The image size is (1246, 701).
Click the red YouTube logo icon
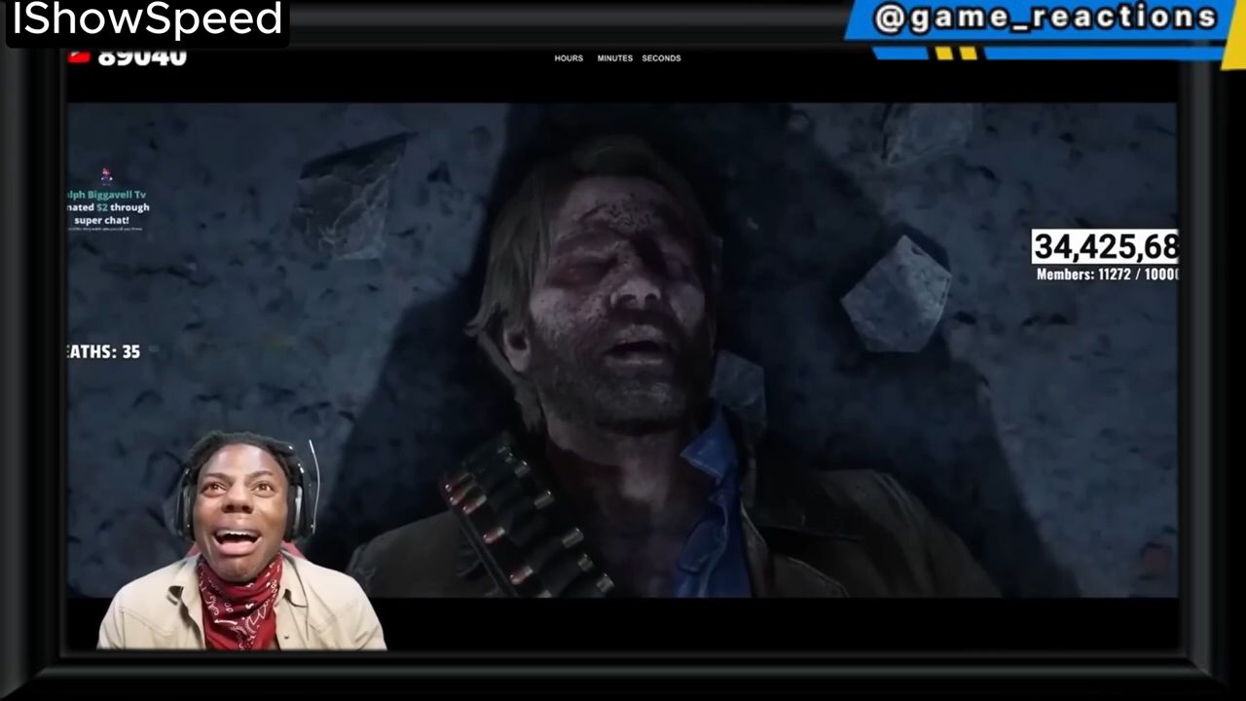tap(79, 56)
